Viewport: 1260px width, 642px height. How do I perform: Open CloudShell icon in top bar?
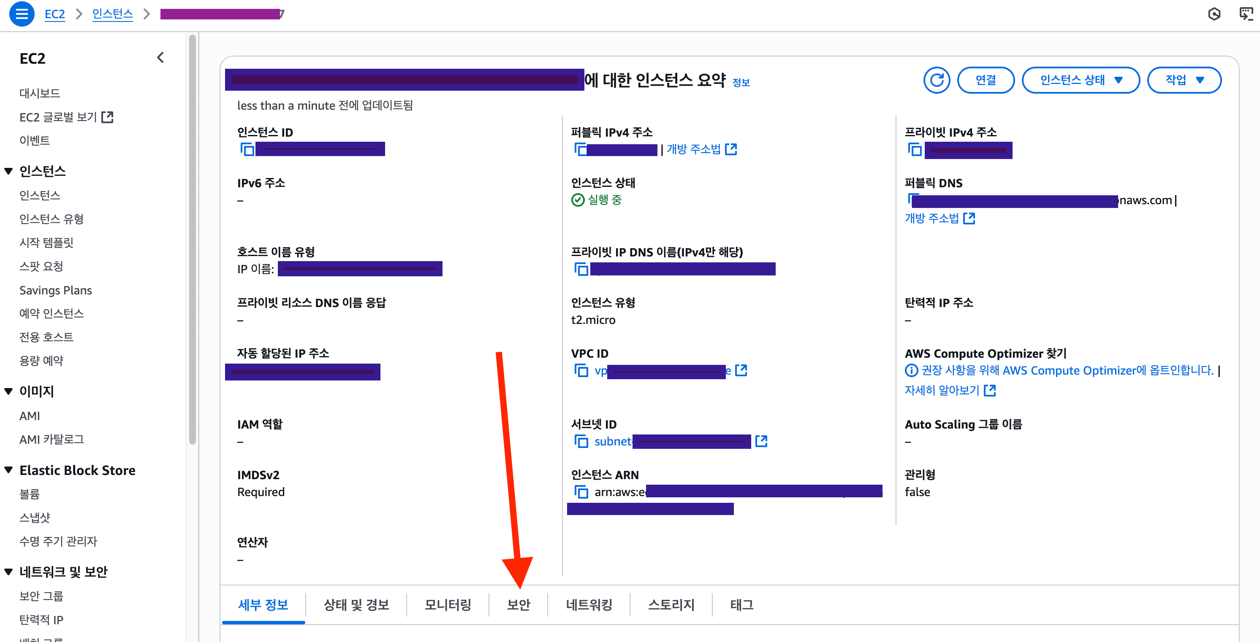[x=1246, y=13]
